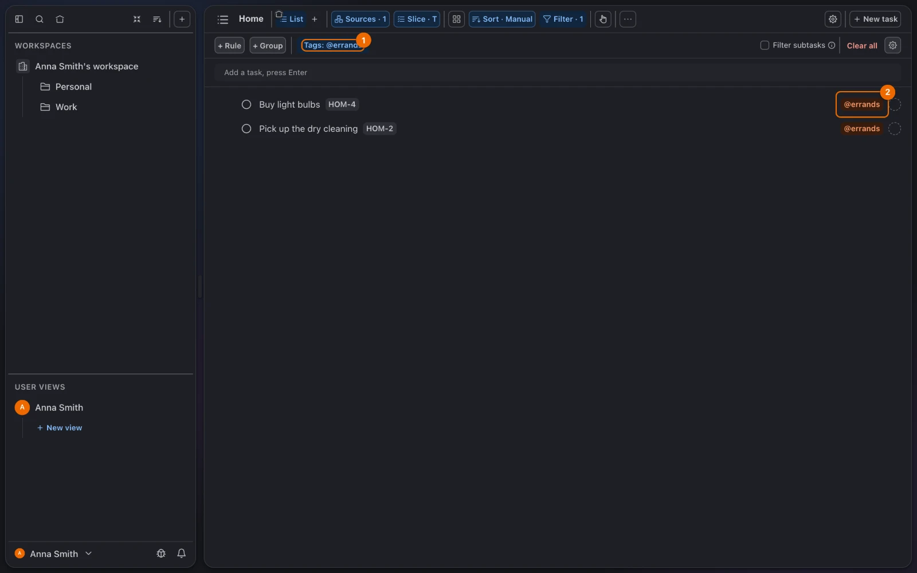Go to home via sidebar house icon
The height and width of the screenshot is (573, 917).
point(60,19)
